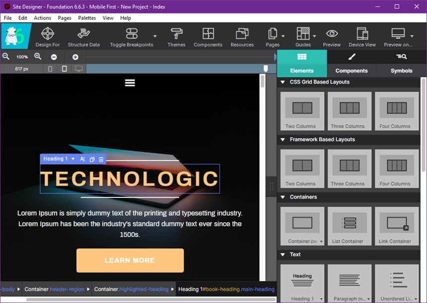Image resolution: width=427 pixels, height=303 pixels.
Task: Open the Components toolbar button
Action: (x=208, y=37)
